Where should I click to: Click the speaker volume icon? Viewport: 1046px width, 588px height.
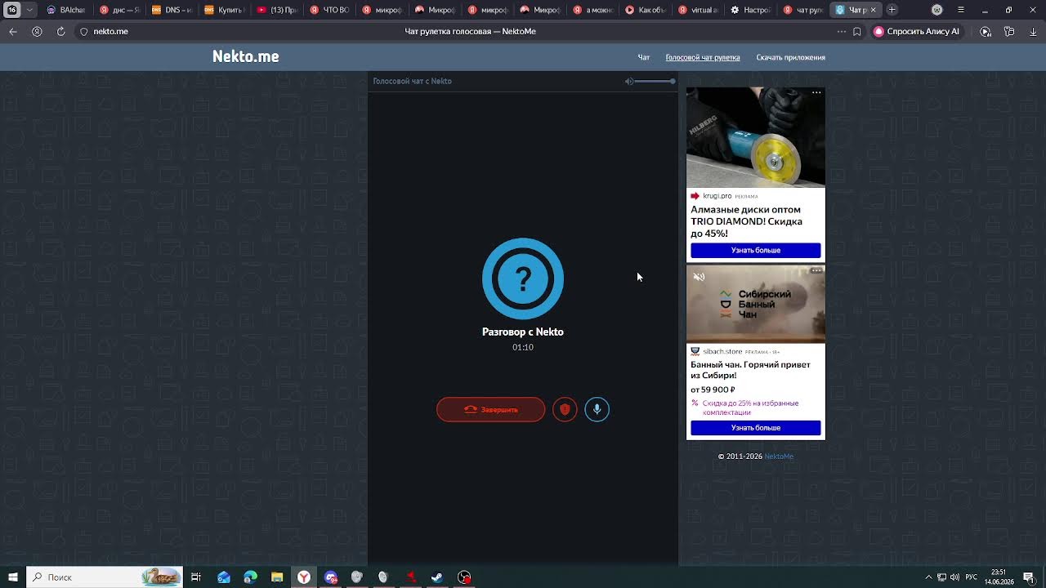(629, 81)
